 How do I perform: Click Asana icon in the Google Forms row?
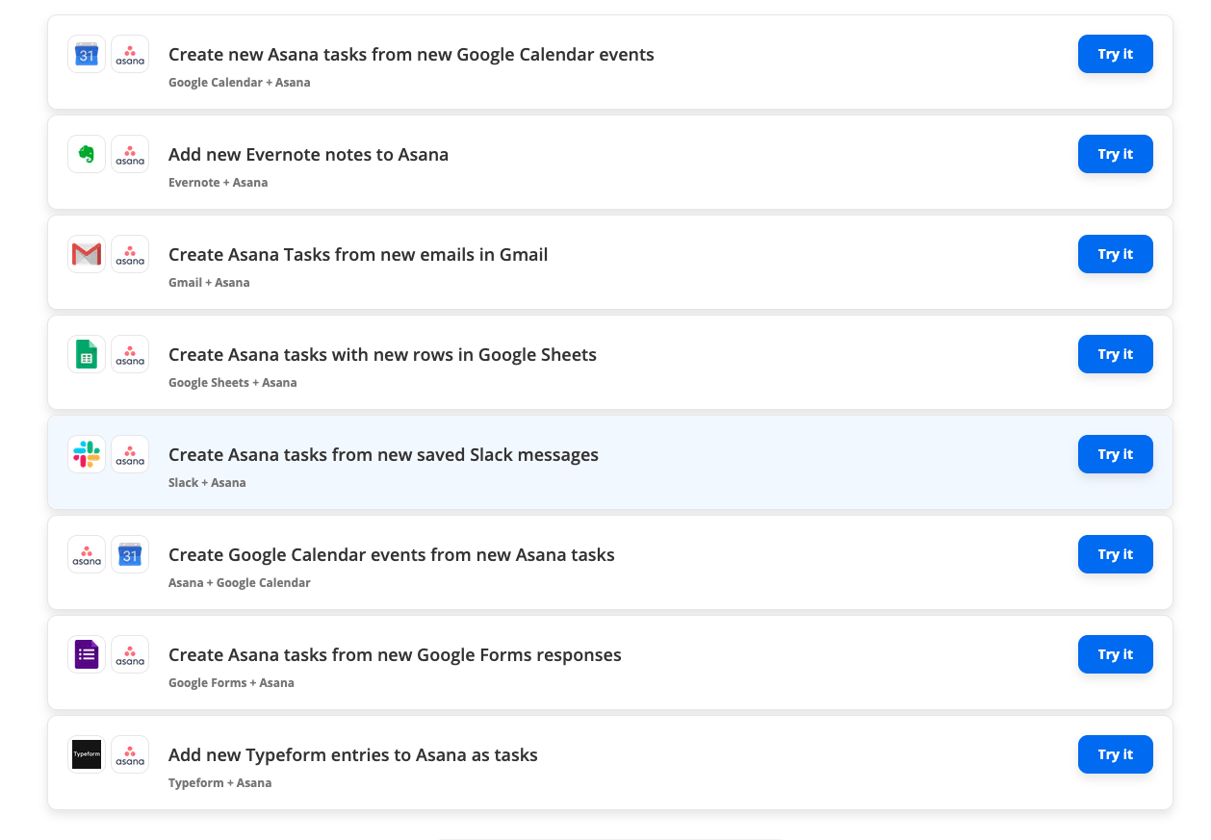coord(130,654)
